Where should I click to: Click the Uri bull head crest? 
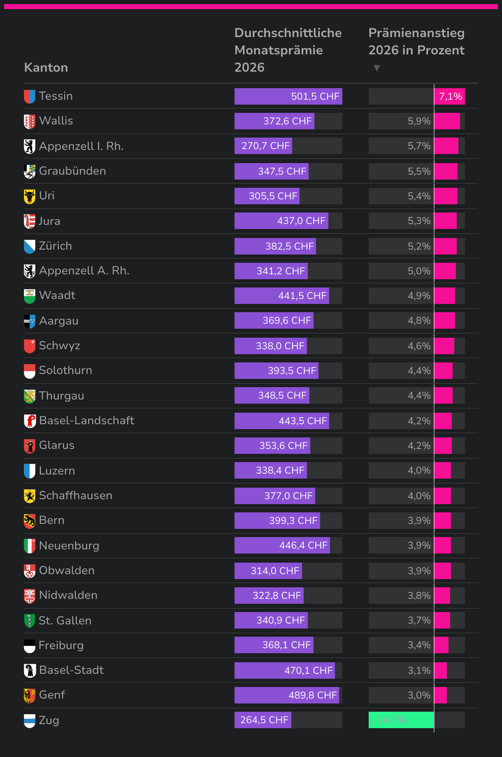coord(30,196)
